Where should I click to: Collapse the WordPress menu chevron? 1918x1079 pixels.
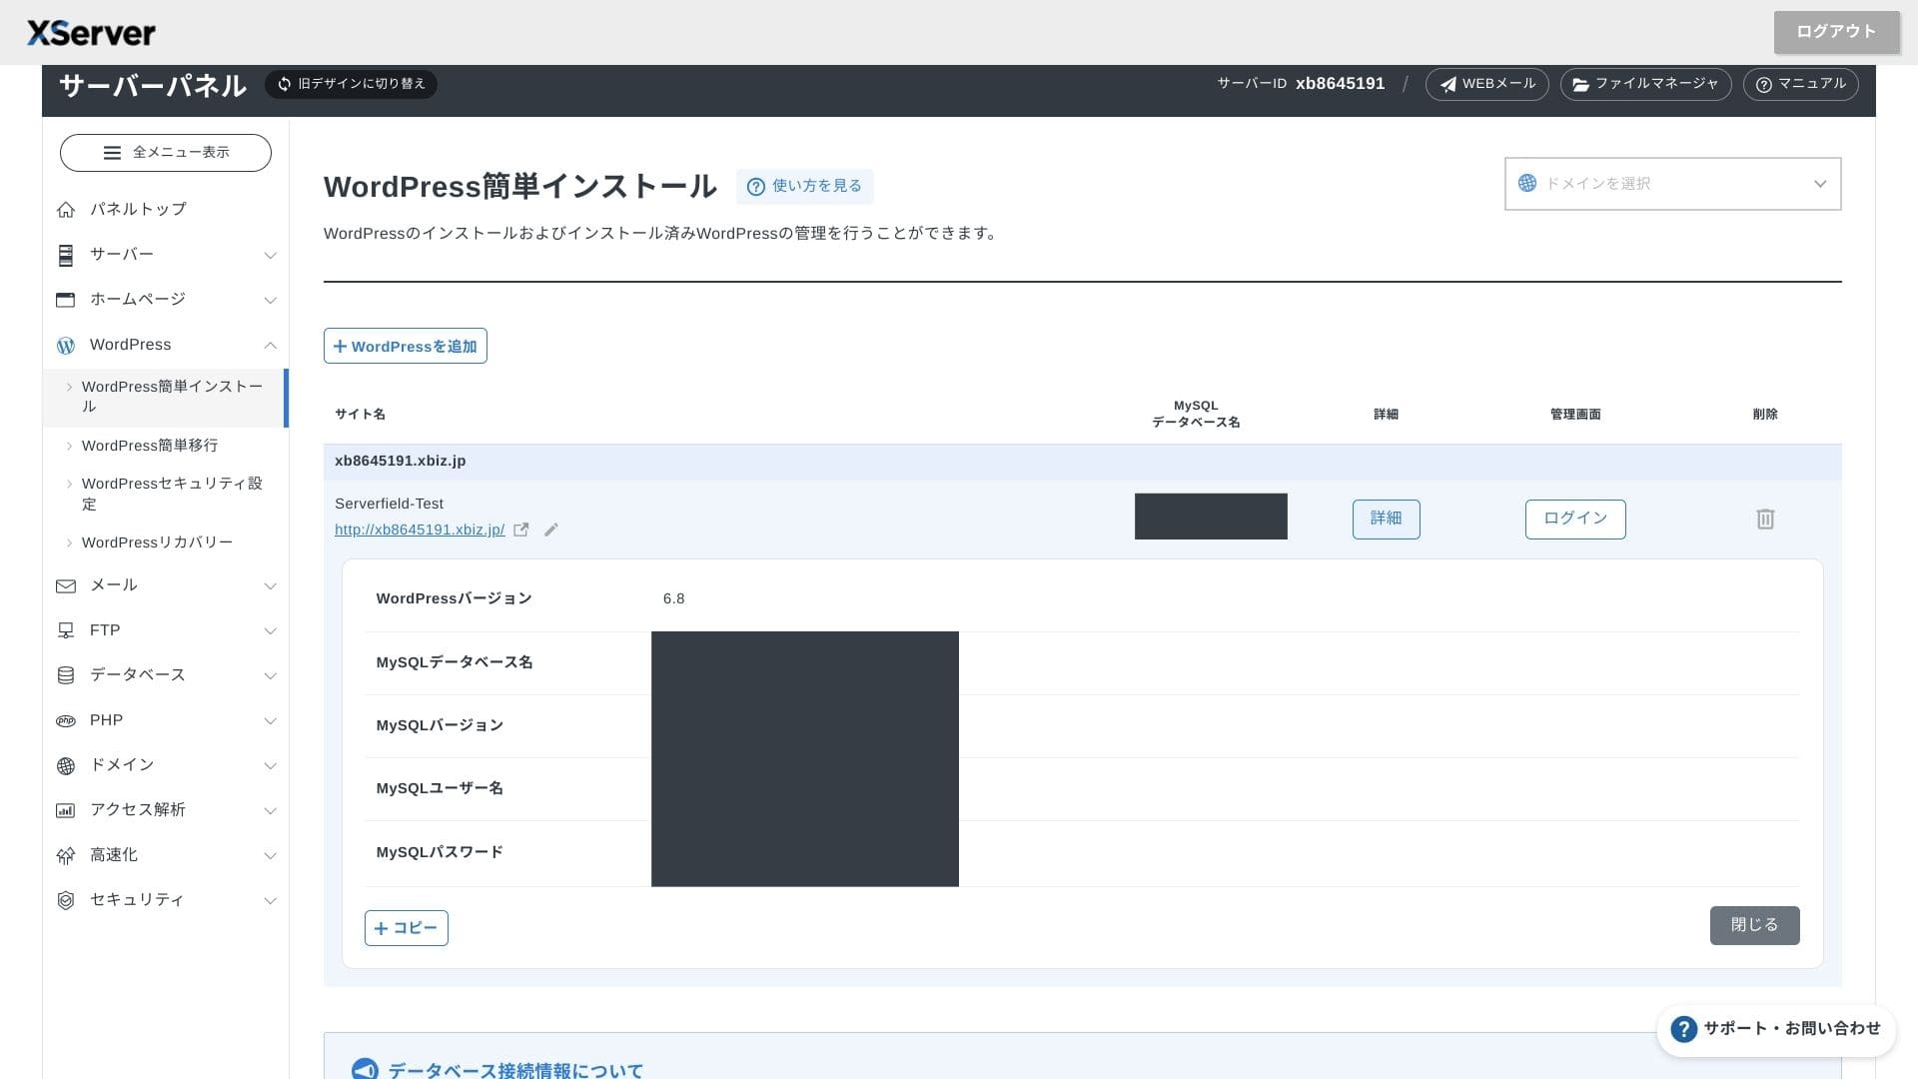270,346
